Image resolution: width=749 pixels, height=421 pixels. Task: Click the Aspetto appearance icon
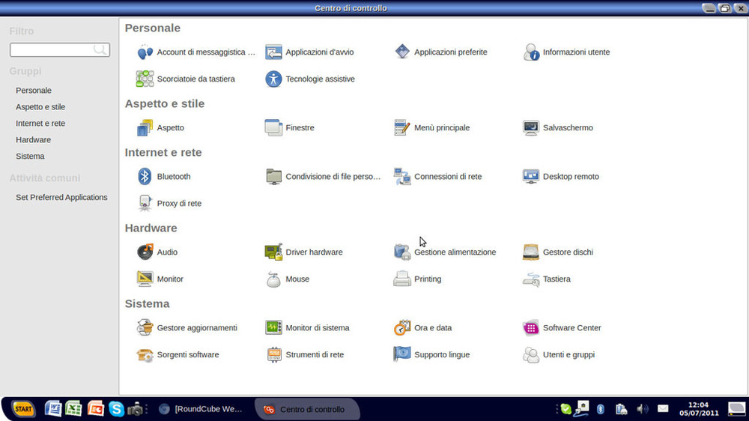pyautogui.click(x=145, y=127)
